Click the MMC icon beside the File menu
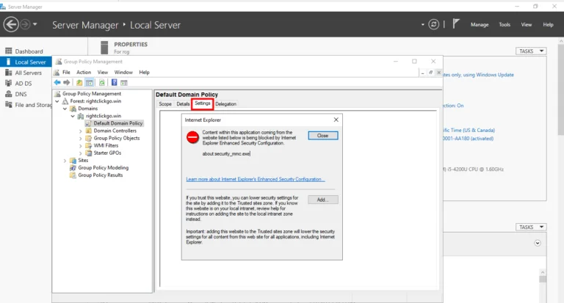 pyautogui.click(x=57, y=72)
